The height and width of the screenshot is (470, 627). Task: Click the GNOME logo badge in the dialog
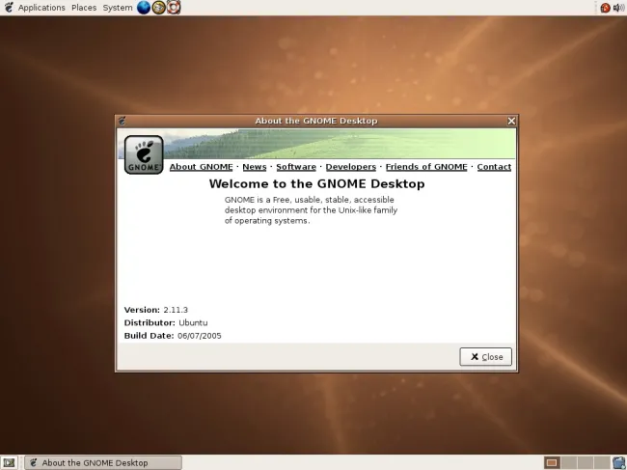(x=144, y=154)
